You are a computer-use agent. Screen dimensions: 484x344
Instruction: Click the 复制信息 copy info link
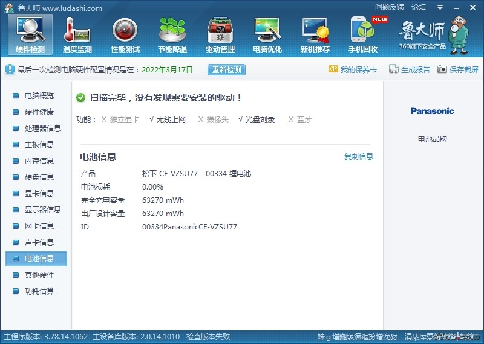coord(359,157)
